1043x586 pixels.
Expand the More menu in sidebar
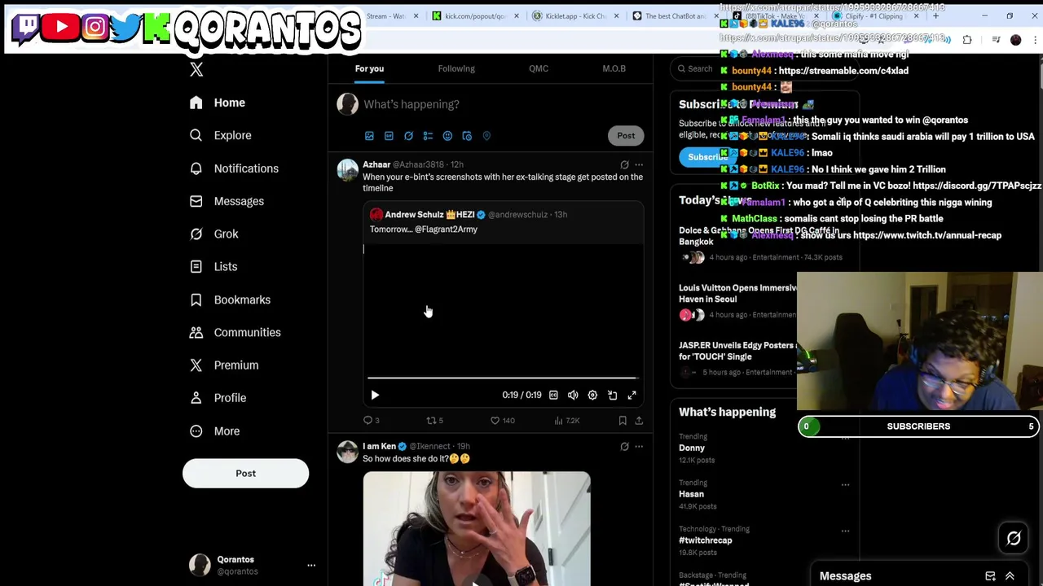click(x=215, y=431)
